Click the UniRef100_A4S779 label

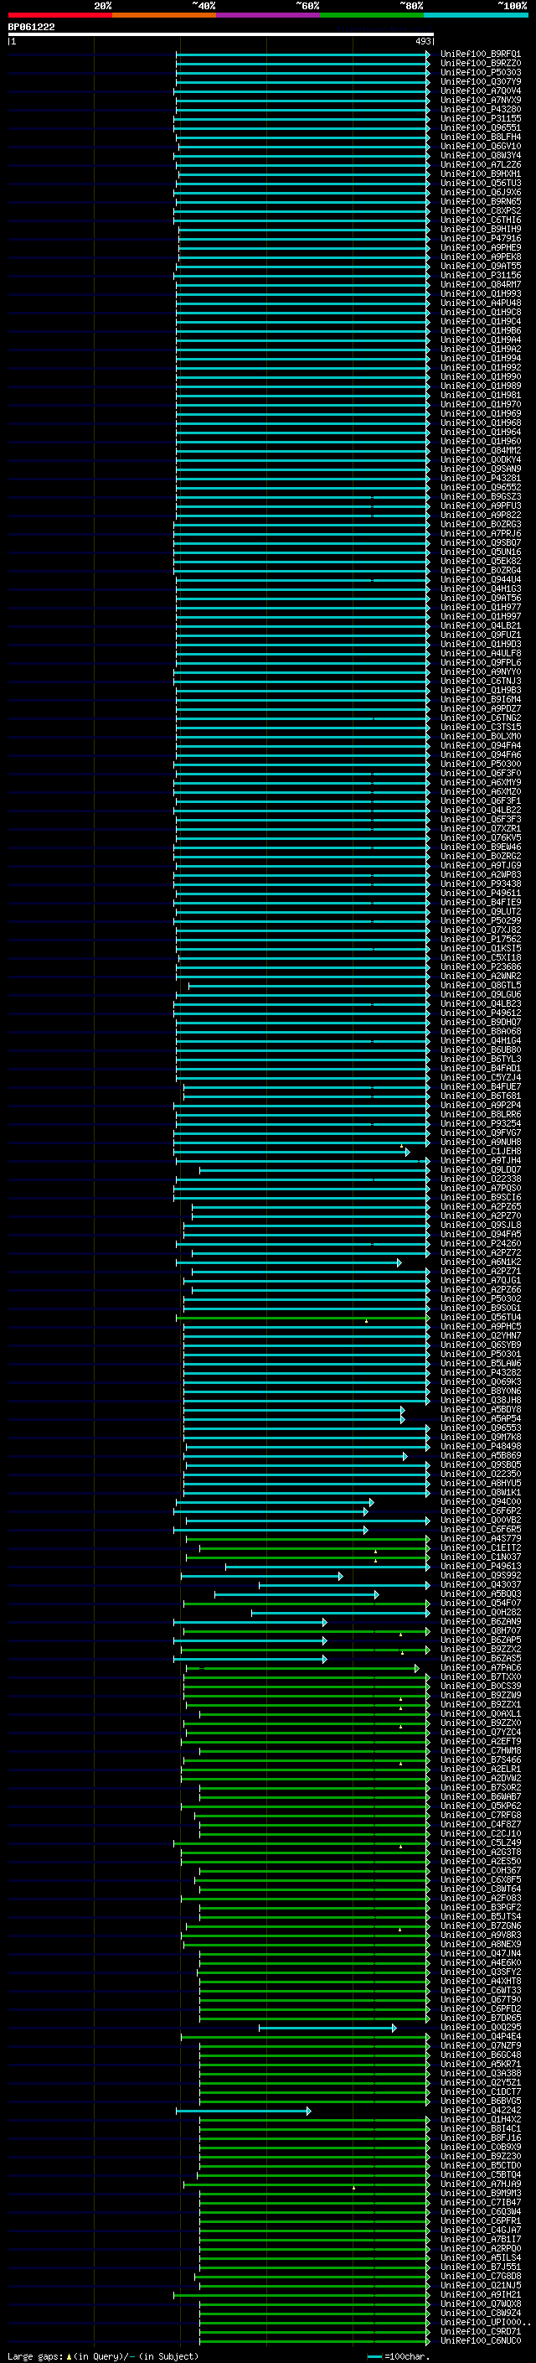click(480, 1538)
